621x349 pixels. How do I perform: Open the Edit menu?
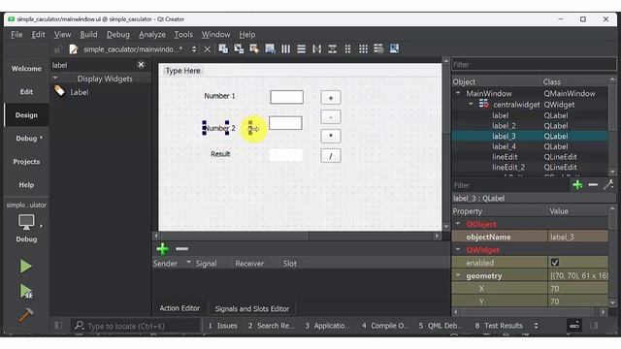(38, 35)
